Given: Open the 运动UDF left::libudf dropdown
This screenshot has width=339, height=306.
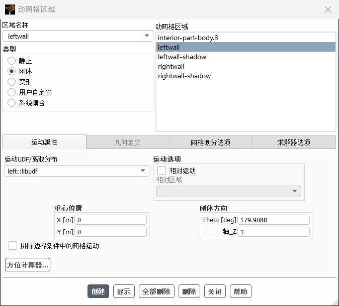Looking at the screenshot, I should coord(77,171).
